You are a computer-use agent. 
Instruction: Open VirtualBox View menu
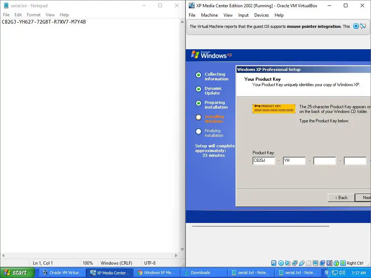click(228, 15)
